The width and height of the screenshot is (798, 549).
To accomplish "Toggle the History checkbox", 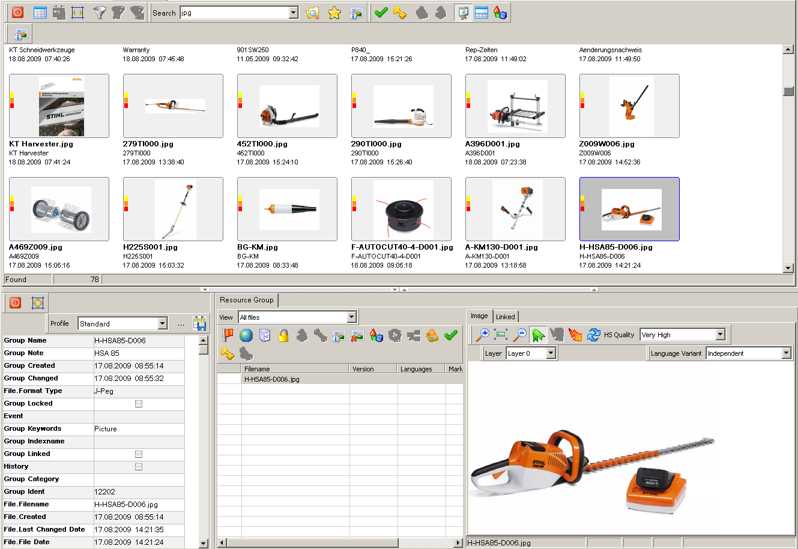I will pyautogui.click(x=139, y=467).
